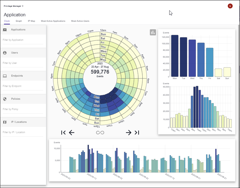Open user avatar 'k' menu
The image size is (240, 188).
230,6
